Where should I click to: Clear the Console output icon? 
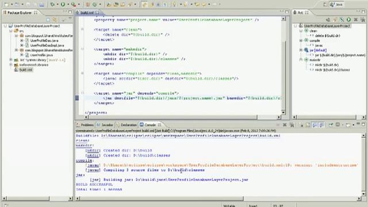(x=301, y=125)
